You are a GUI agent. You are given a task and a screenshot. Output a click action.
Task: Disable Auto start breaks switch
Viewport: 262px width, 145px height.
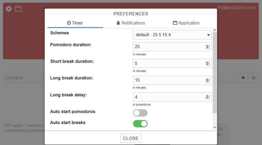pos(140,124)
